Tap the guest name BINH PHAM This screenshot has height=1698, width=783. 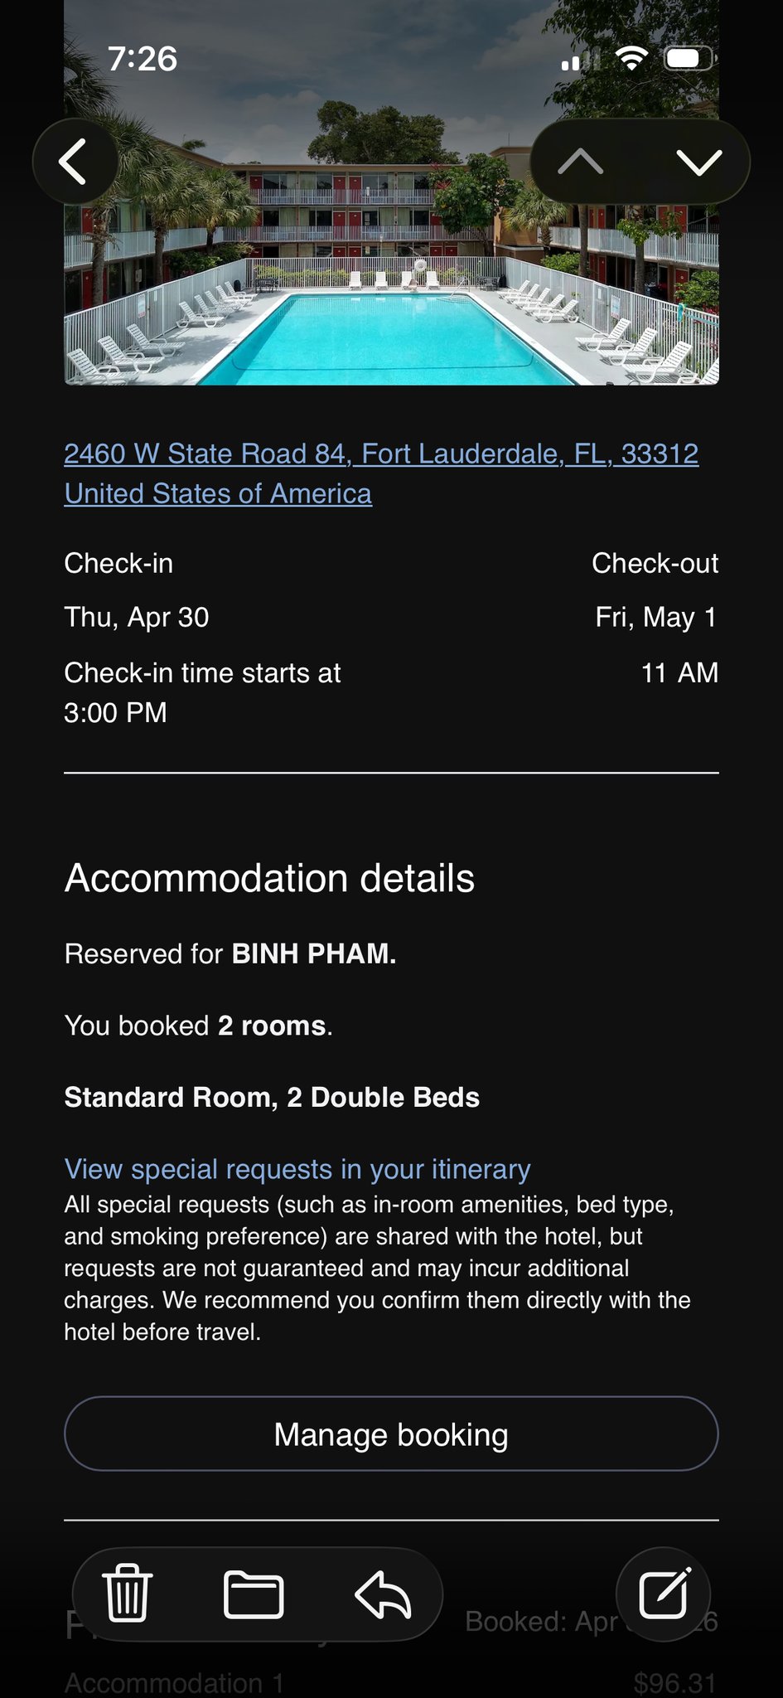313,954
